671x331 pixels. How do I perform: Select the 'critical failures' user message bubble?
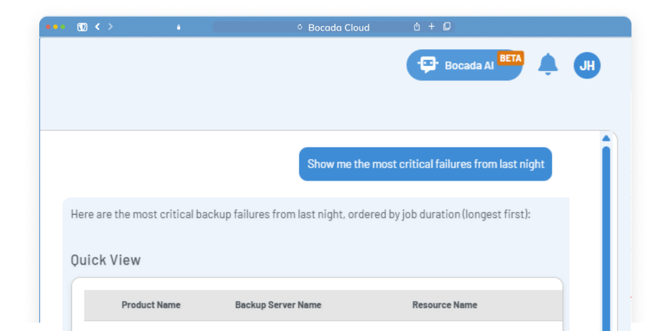click(x=425, y=164)
